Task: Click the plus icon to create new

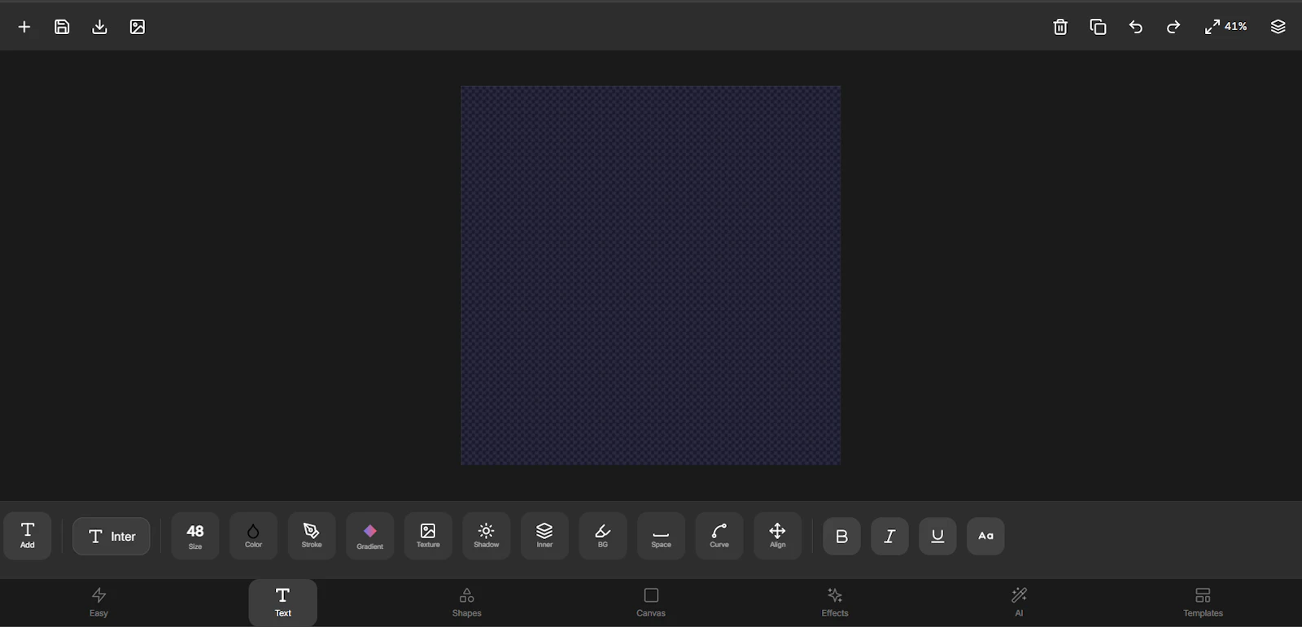Action: point(24,27)
